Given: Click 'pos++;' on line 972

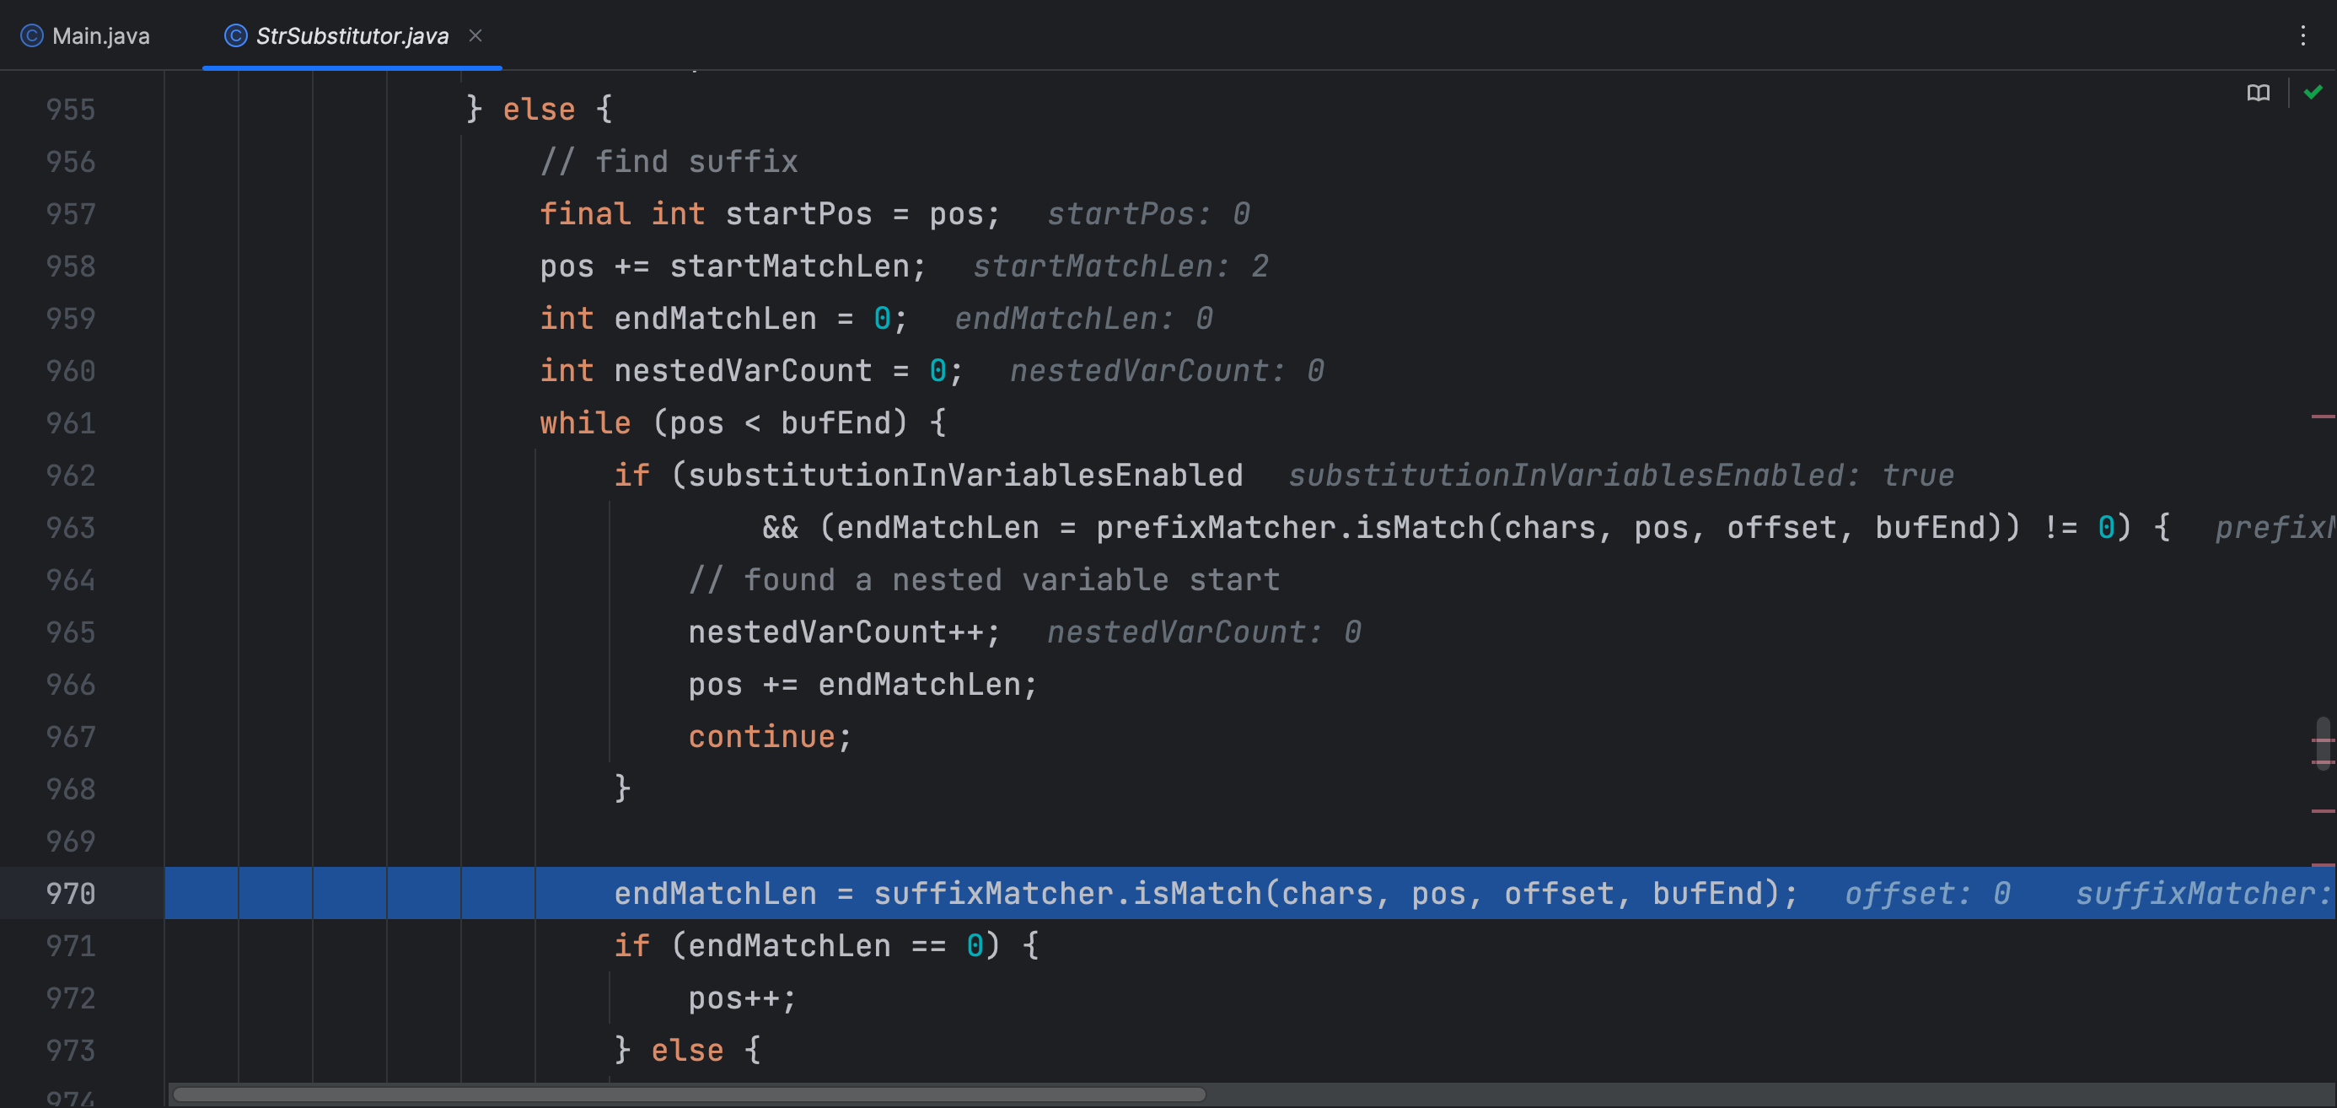Looking at the screenshot, I should pyautogui.click(x=742, y=998).
